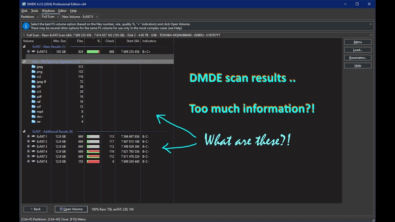Click the ExFAT 5 drive icon
Viewport: 395px width, 222px height.
(33, 156)
